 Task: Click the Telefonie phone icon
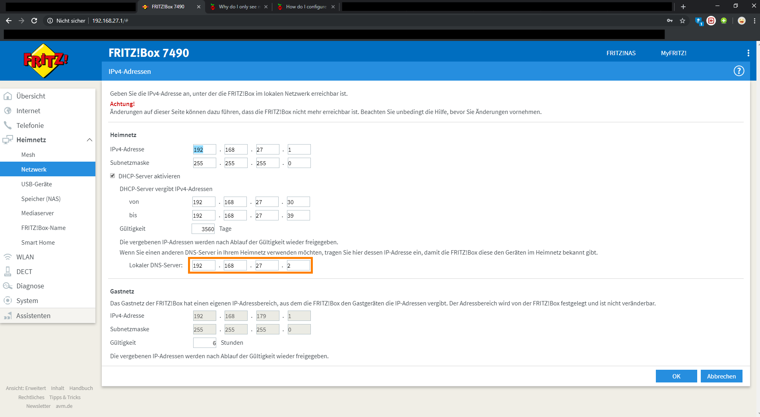pos(8,125)
